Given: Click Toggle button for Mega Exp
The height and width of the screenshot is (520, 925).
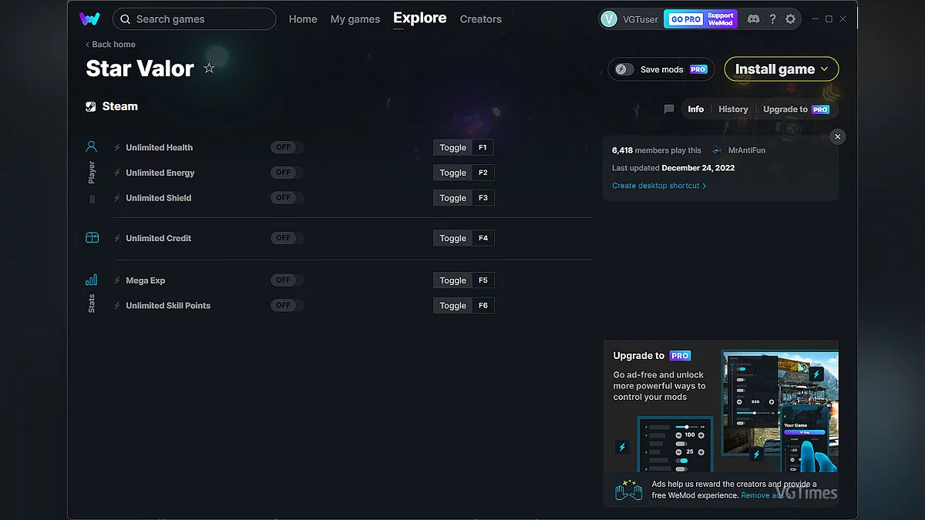Looking at the screenshot, I should (453, 281).
